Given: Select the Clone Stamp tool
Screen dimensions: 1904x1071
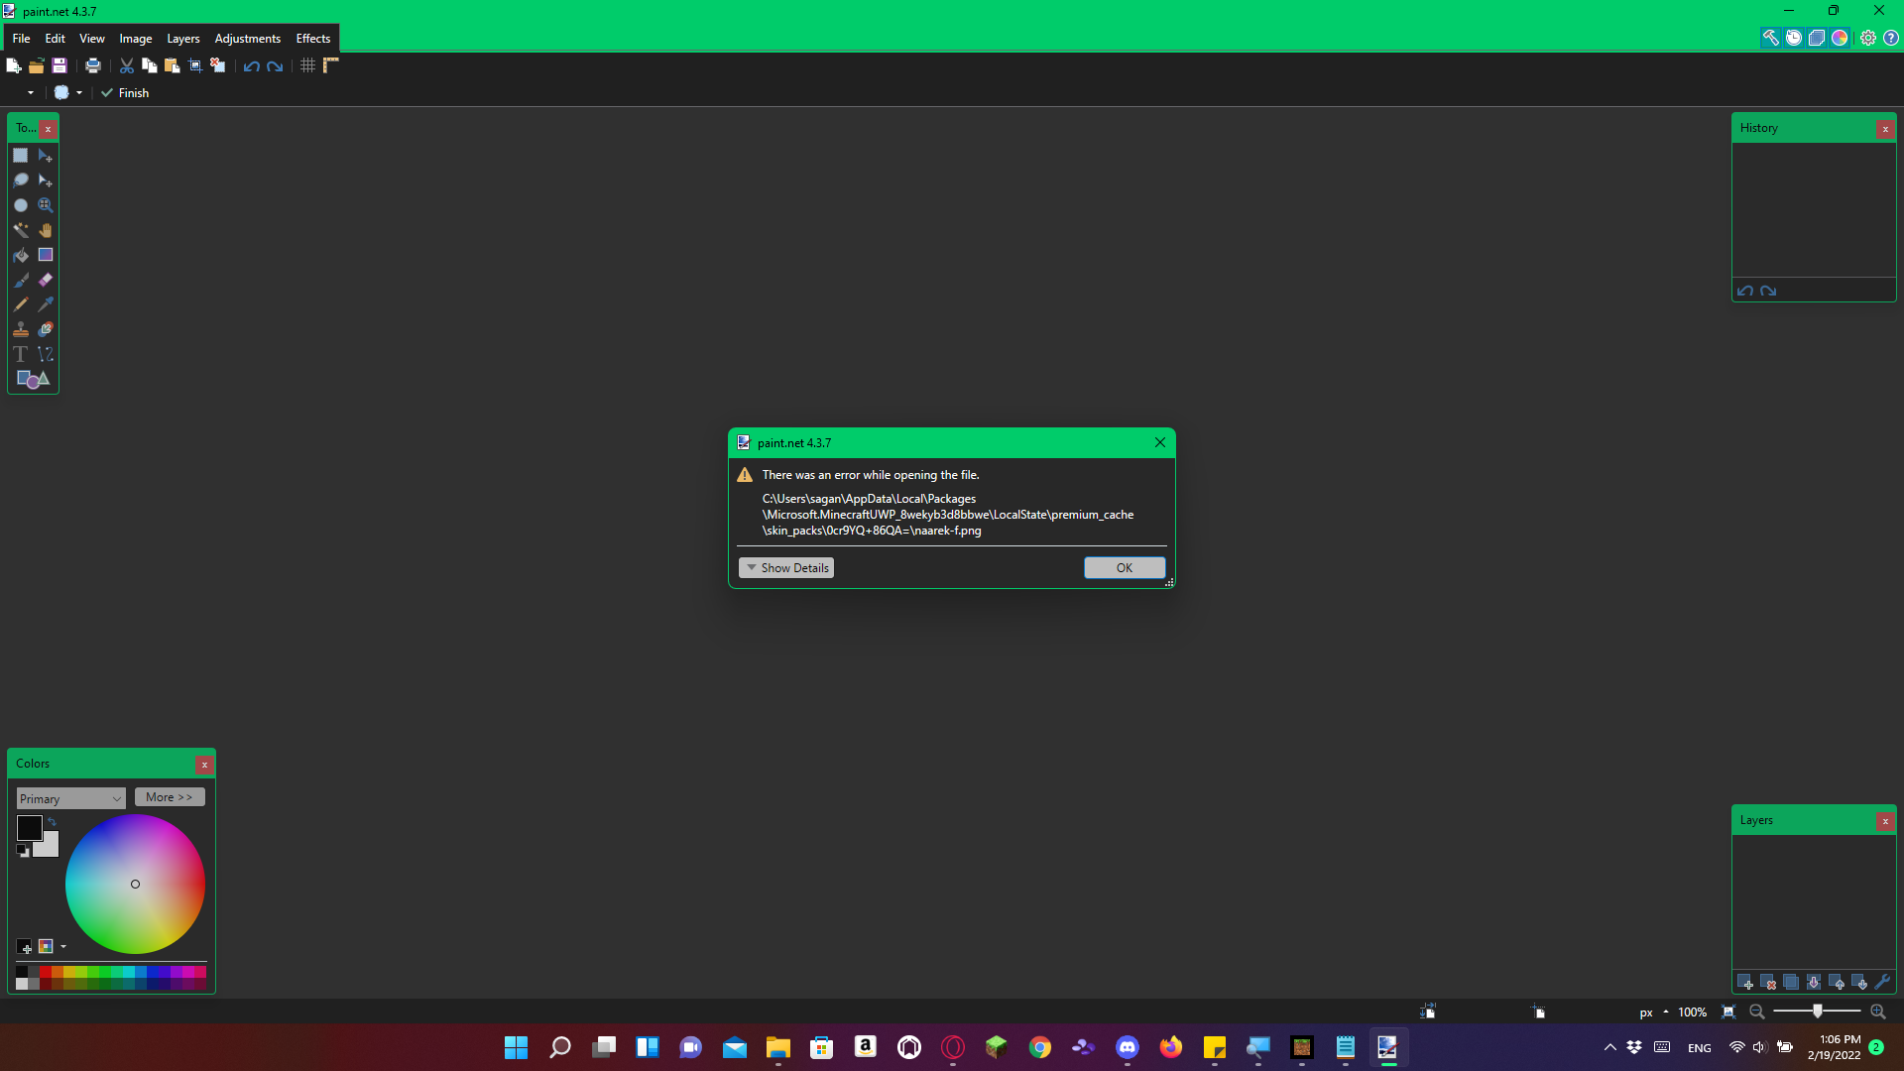Looking at the screenshot, I should [21, 329].
